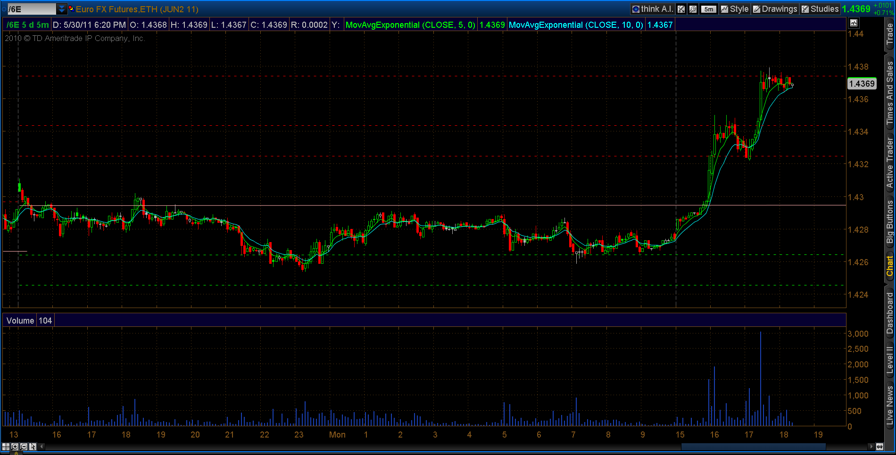Open the Big Buttons side tab
Image resolution: width=896 pixels, height=455 pixels.
pyautogui.click(x=890, y=221)
